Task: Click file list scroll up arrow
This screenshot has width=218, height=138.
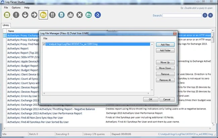Action: click(x=152, y=44)
